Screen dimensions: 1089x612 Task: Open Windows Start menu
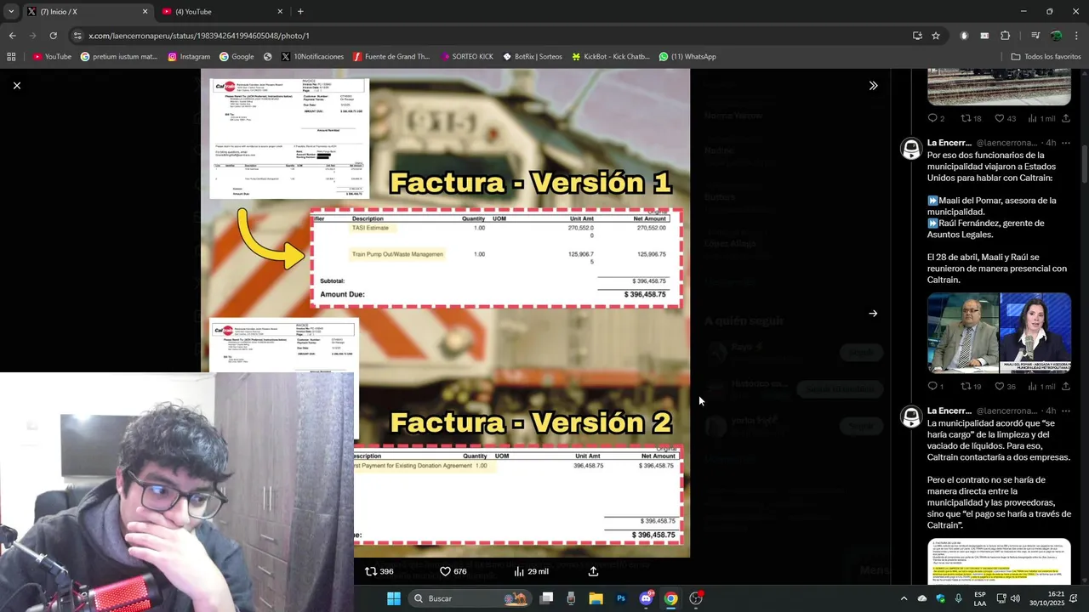pos(394,598)
